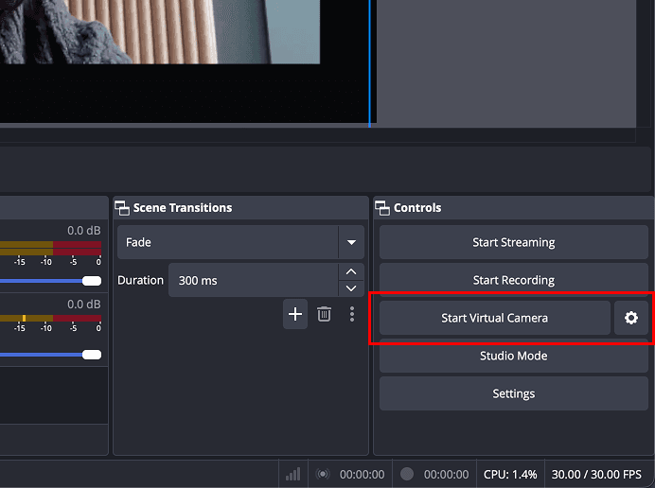The width and height of the screenshot is (655, 488).
Task: Decrease transition duration with down arrow
Action: tap(351, 288)
